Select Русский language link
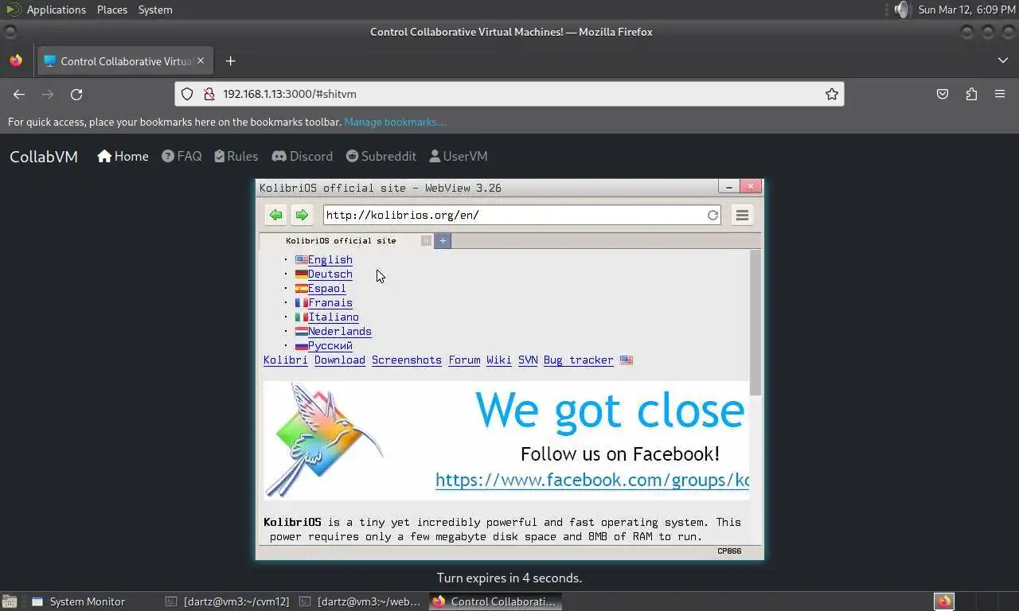The width and height of the screenshot is (1019, 611). (x=330, y=345)
